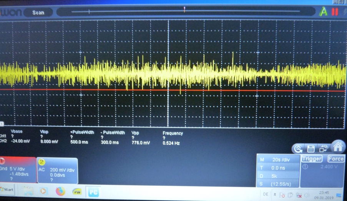Click the volume speaker tray icon

307,195
